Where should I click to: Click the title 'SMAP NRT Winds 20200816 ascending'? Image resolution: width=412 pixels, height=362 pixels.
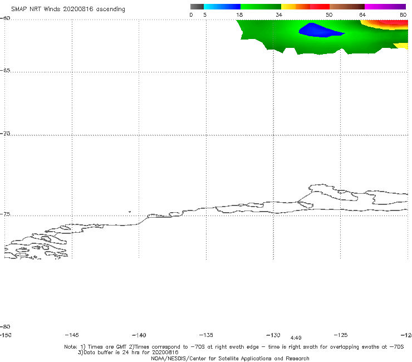pos(68,9)
